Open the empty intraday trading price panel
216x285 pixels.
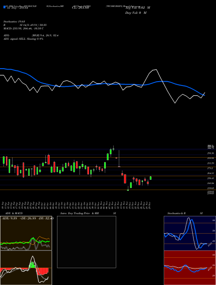coord(86,242)
